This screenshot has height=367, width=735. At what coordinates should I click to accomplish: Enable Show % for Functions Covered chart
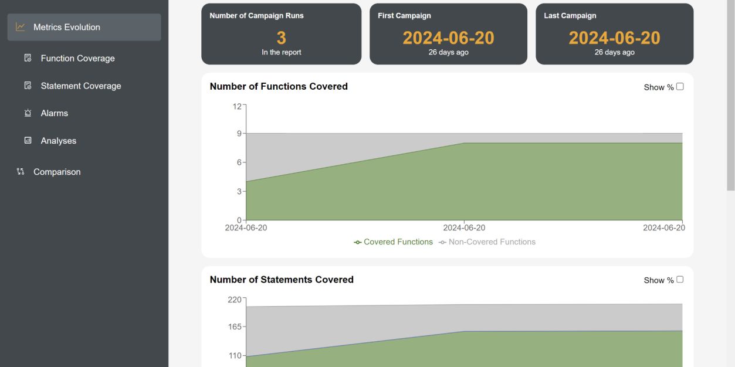point(680,86)
